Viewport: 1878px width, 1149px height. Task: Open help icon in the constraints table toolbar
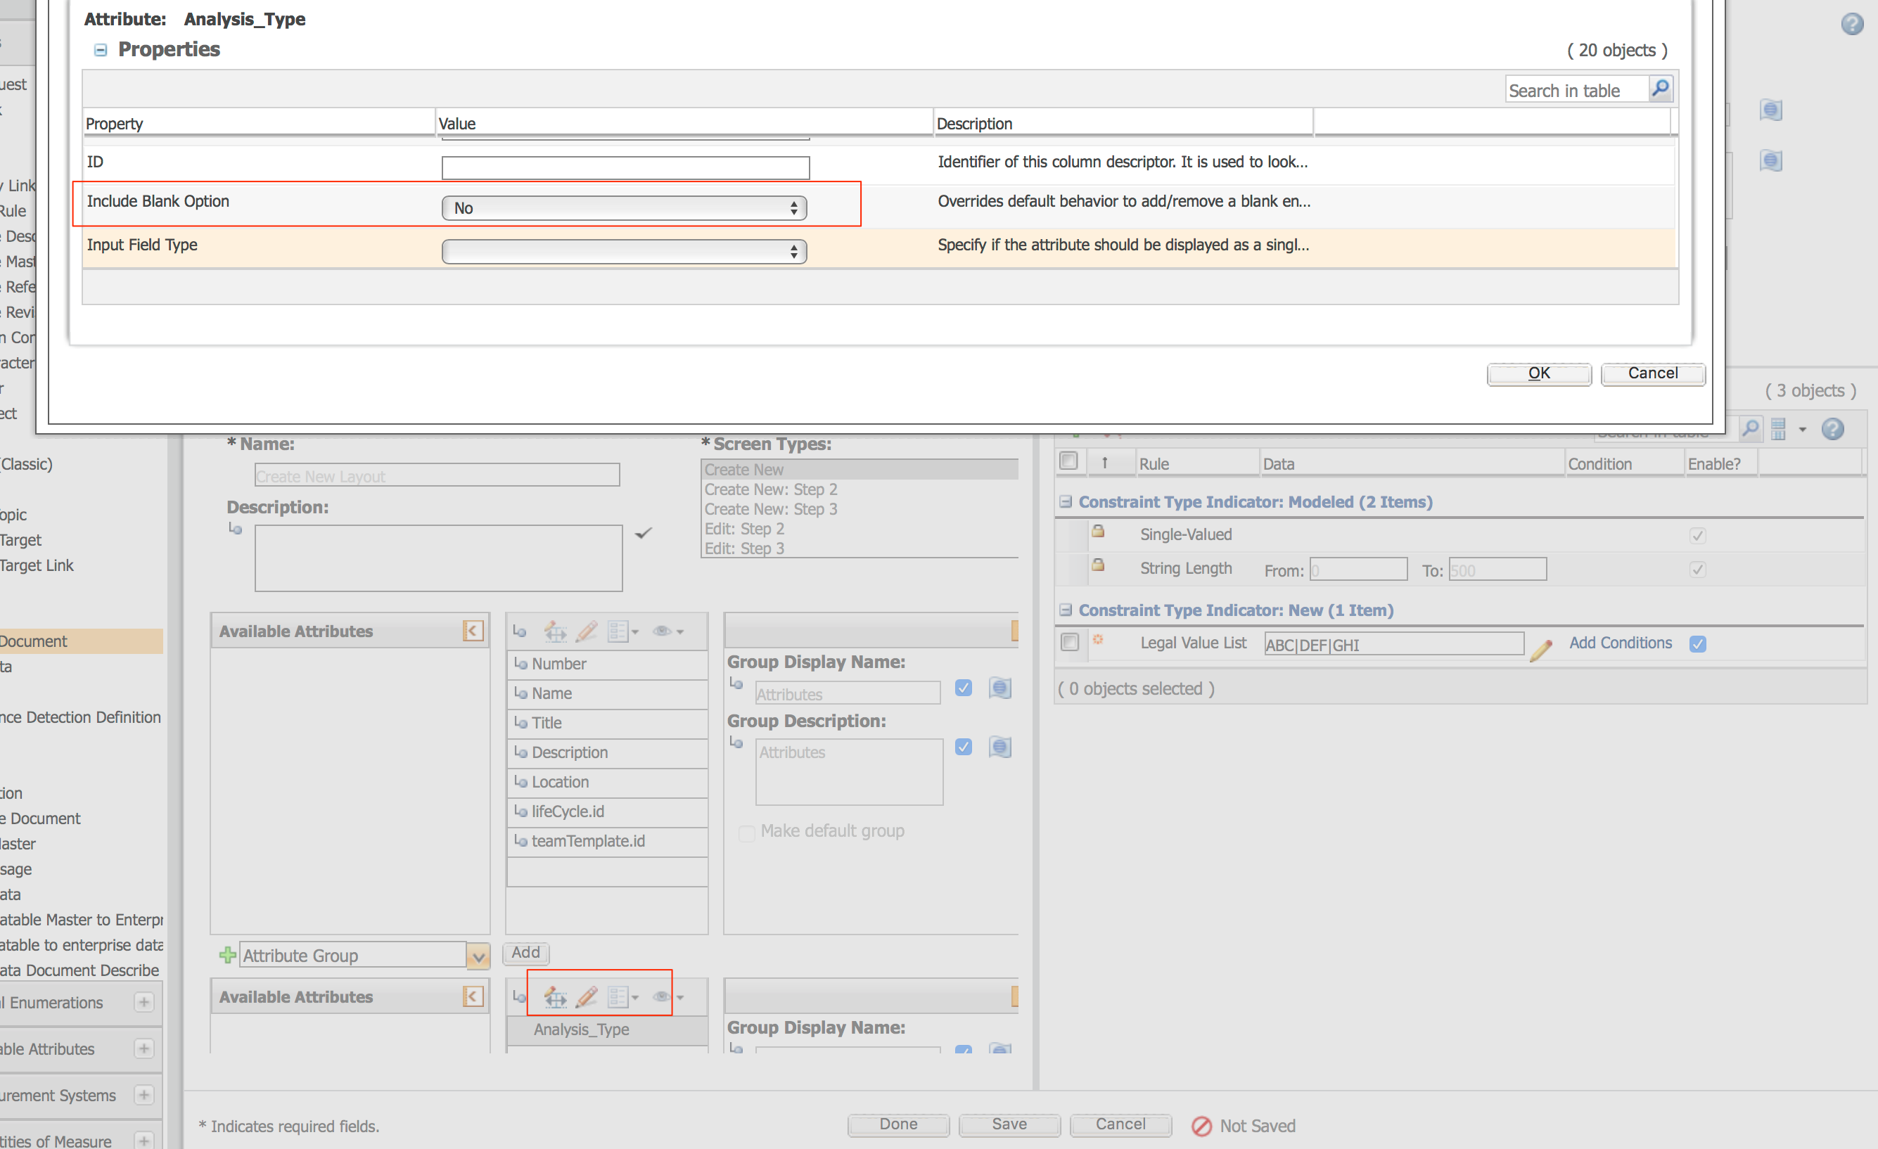coord(1833,429)
